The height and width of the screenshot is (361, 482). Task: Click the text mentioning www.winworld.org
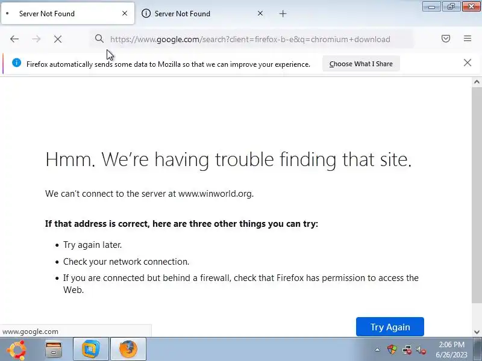click(149, 194)
